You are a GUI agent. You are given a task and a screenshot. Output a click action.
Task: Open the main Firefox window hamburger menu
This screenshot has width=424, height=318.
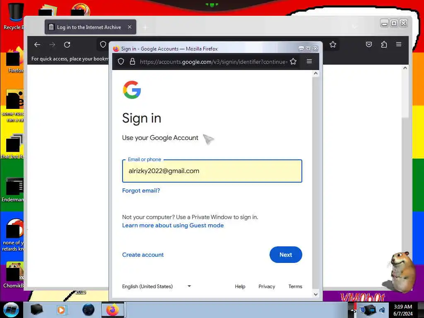[x=399, y=44]
